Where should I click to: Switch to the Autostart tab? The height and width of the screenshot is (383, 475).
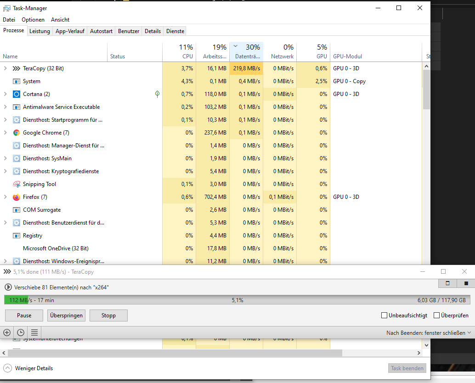[x=101, y=31]
